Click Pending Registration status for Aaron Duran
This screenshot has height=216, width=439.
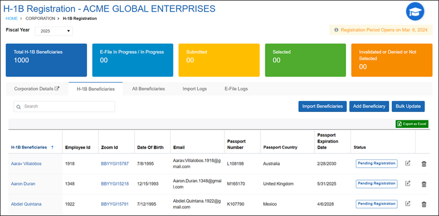(376, 183)
